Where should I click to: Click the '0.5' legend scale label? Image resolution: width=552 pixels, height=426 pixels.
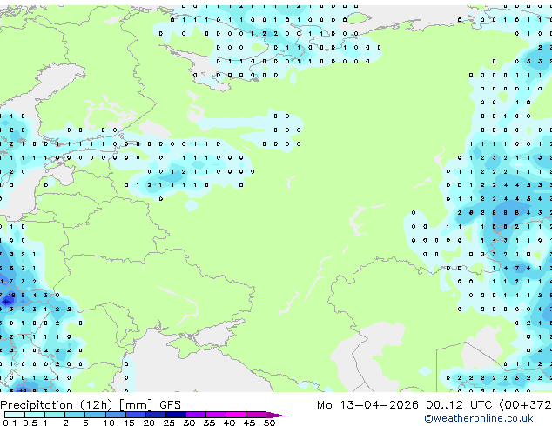pyautogui.click(x=30, y=423)
